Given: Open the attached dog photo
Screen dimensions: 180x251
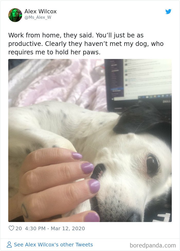Looking at the screenshot, I should [90, 140].
